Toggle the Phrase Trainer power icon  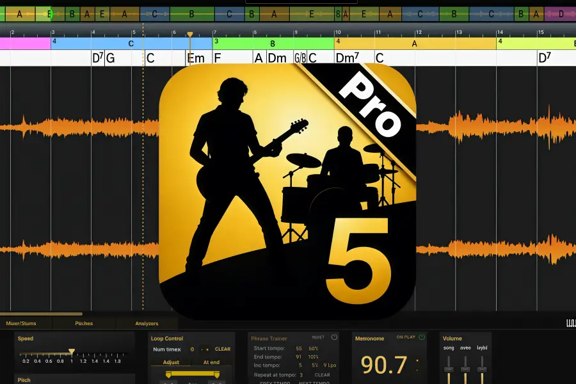pos(334,337)
